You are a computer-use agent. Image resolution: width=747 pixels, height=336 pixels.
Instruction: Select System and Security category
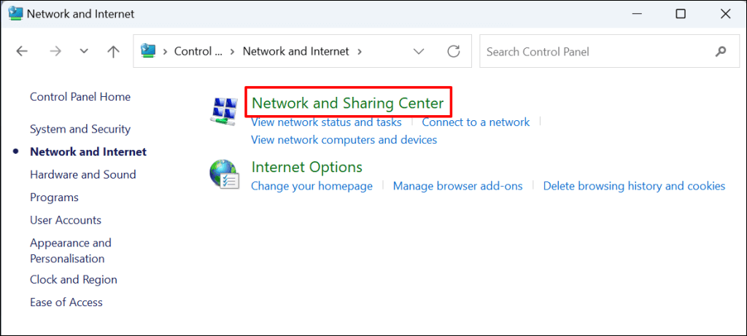click(x=80, y=129)
